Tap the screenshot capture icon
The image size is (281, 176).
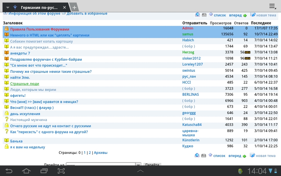tap(61, 171)
